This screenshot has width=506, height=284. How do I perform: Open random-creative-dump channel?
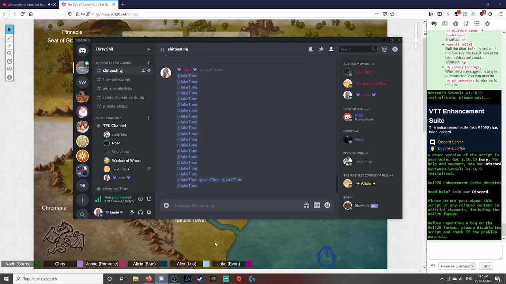pyautogui.click(x=123, y=97)
